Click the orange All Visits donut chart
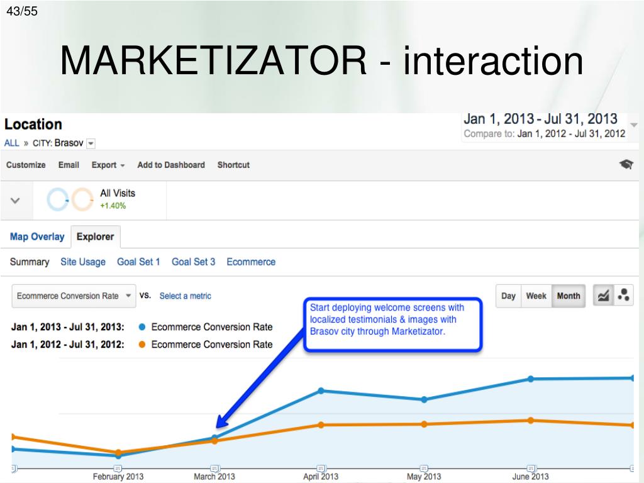 (82, 199)
